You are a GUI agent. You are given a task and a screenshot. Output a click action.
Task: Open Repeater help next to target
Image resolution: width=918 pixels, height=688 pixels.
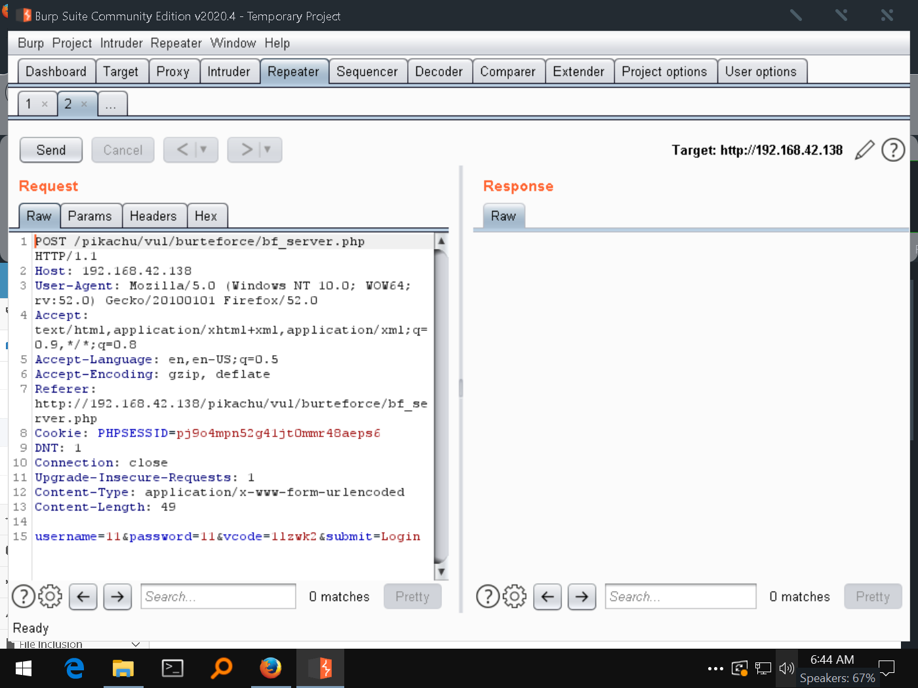(893, 150)
